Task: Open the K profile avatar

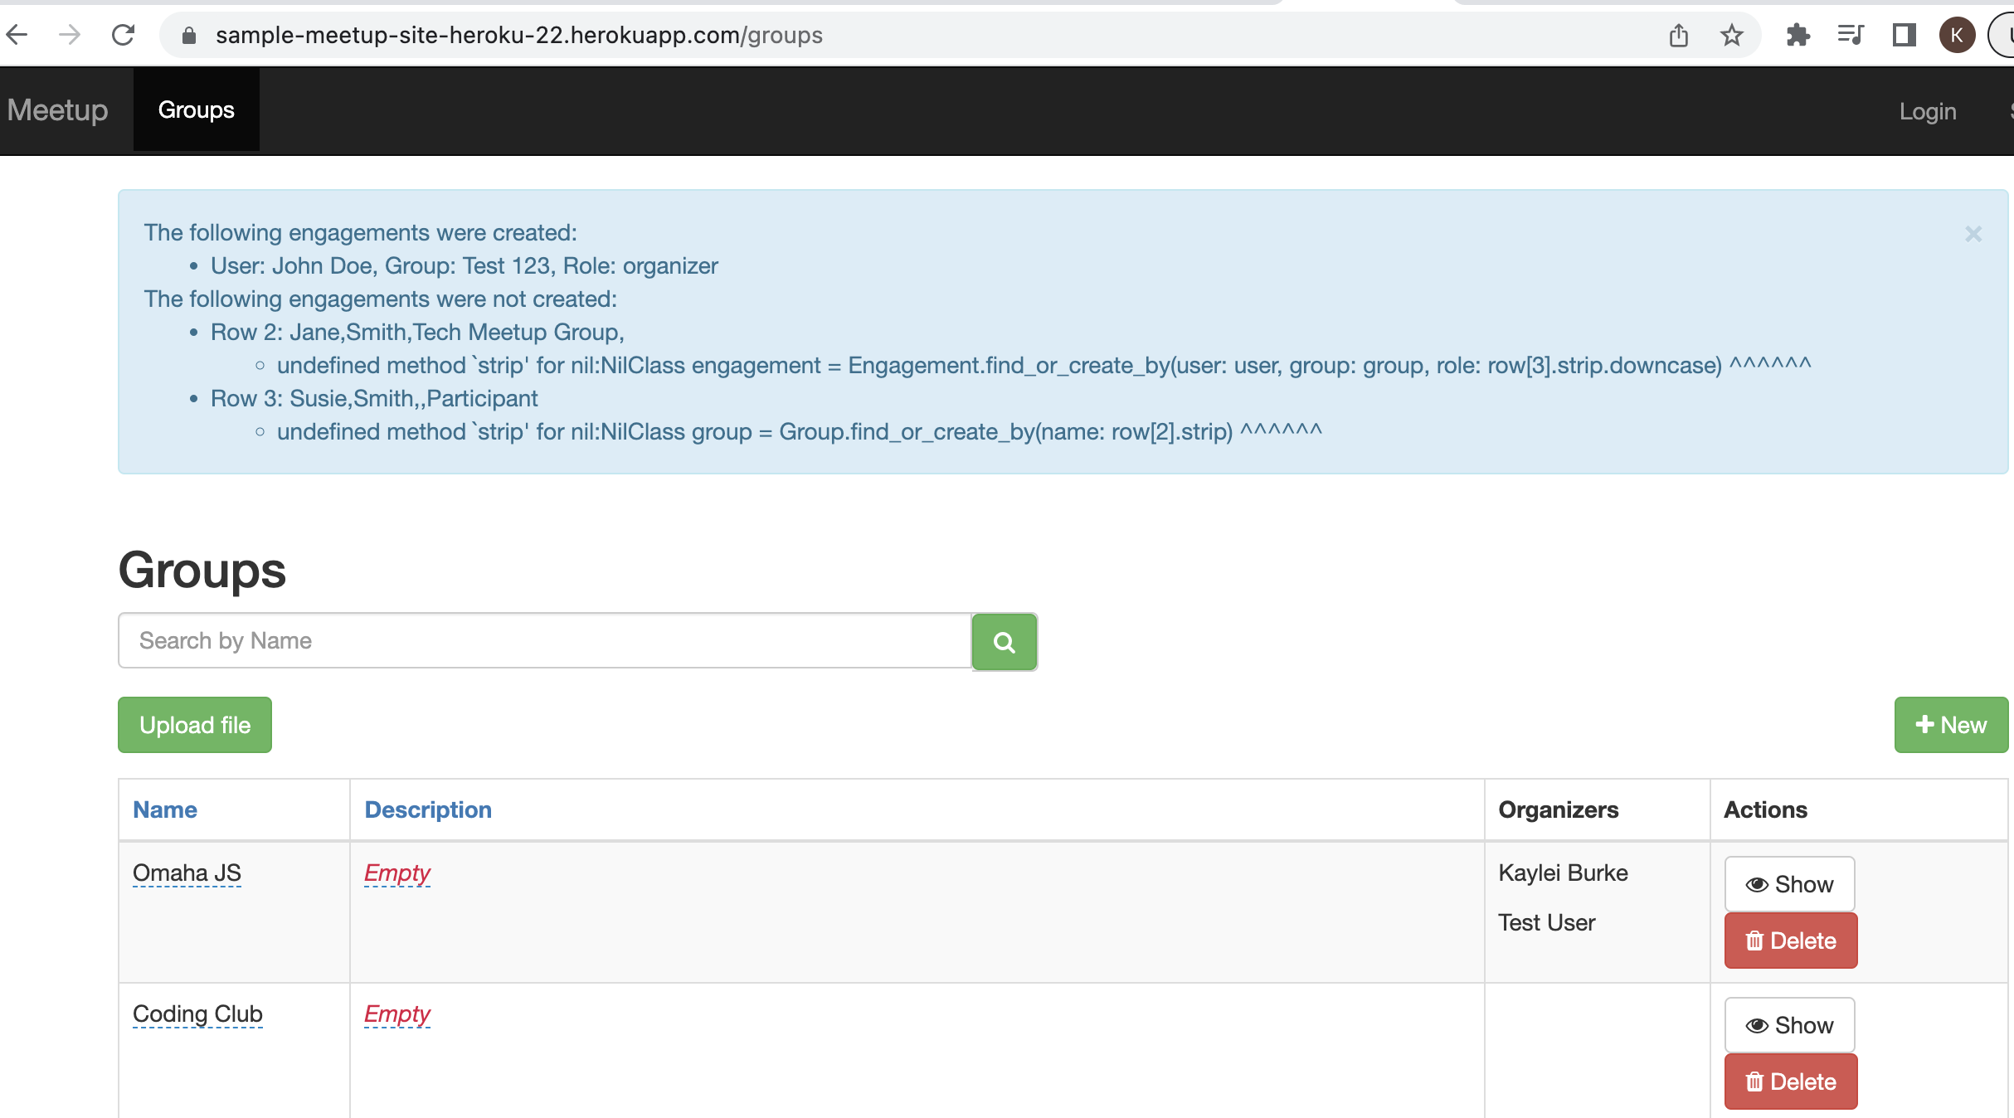Action: 1957,35
